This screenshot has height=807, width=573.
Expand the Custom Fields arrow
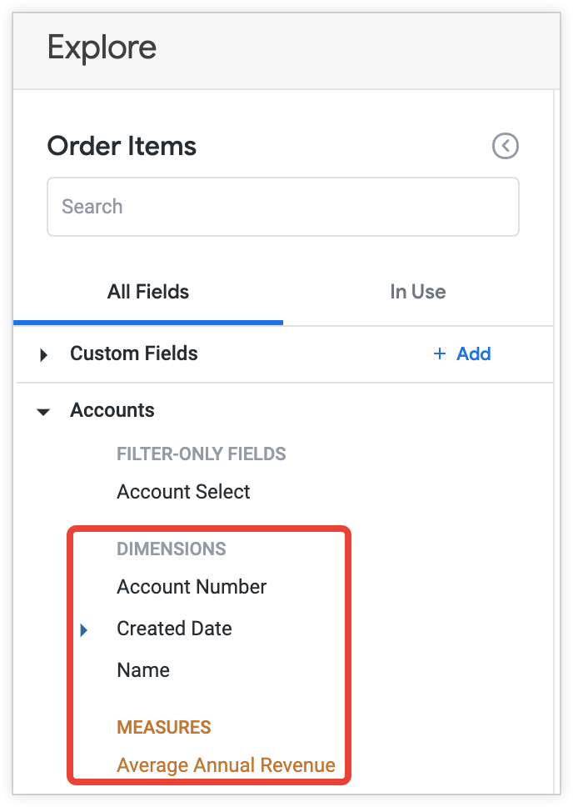44,354
